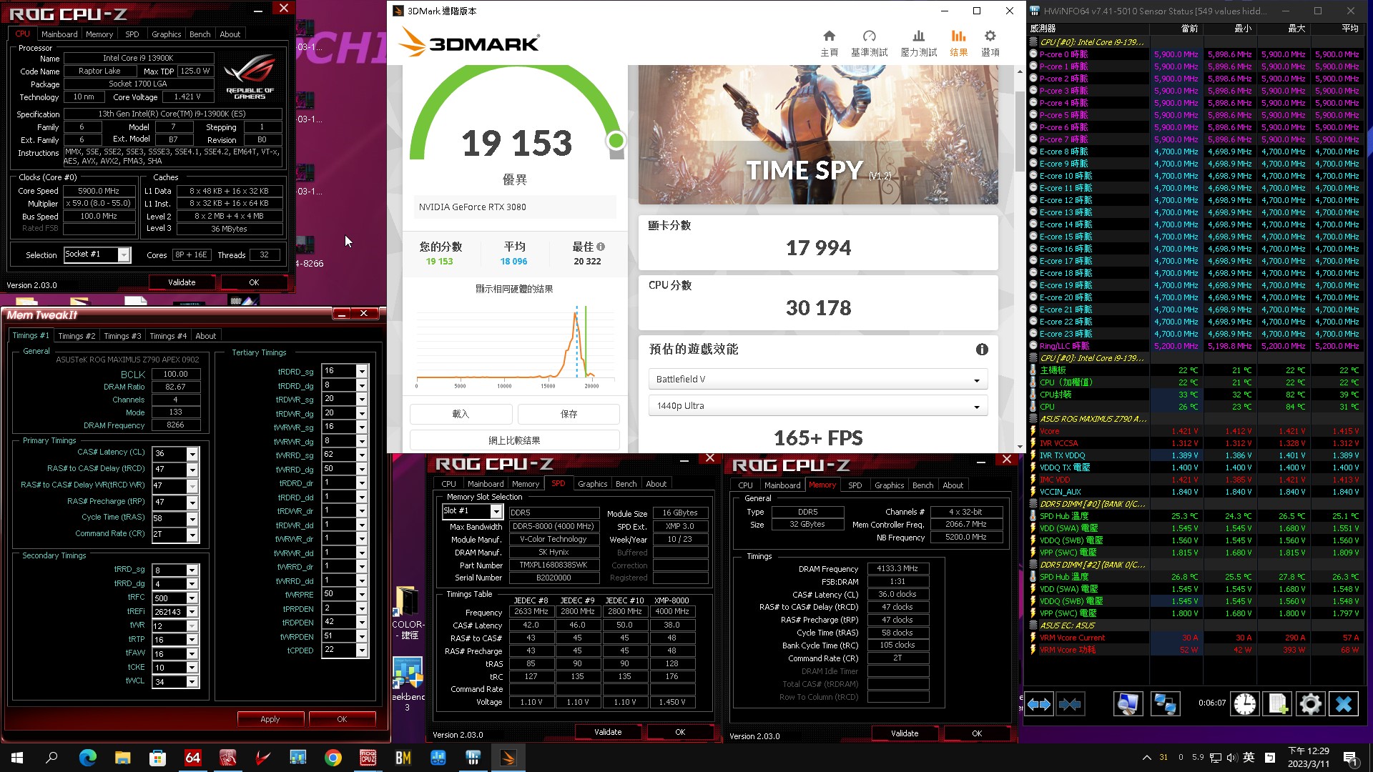
Task: Click Validate in top-left CPU-Z window
Action: [182, 282]
